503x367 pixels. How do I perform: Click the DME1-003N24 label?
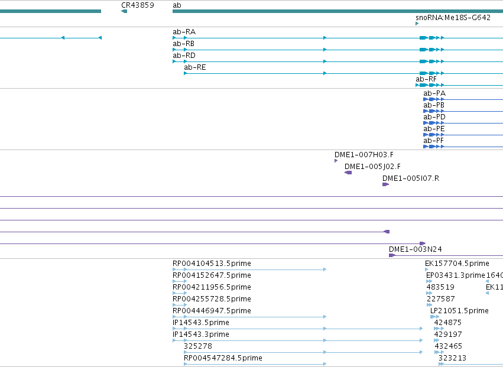tap(416, 249)
